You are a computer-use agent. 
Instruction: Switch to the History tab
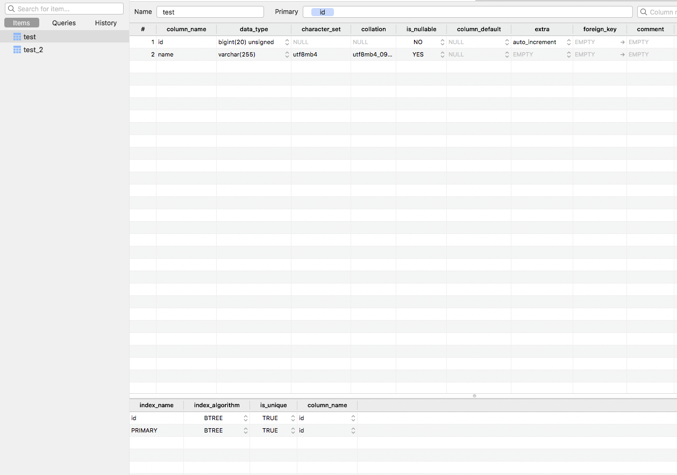coord(105,23)
